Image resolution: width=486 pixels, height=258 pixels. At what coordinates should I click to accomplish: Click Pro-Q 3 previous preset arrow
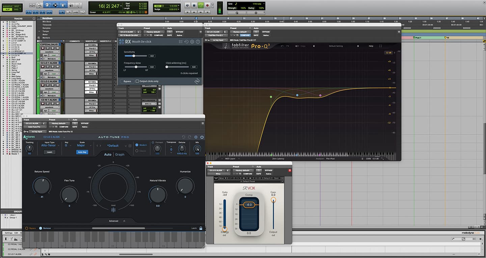click(x=314, y=46)
